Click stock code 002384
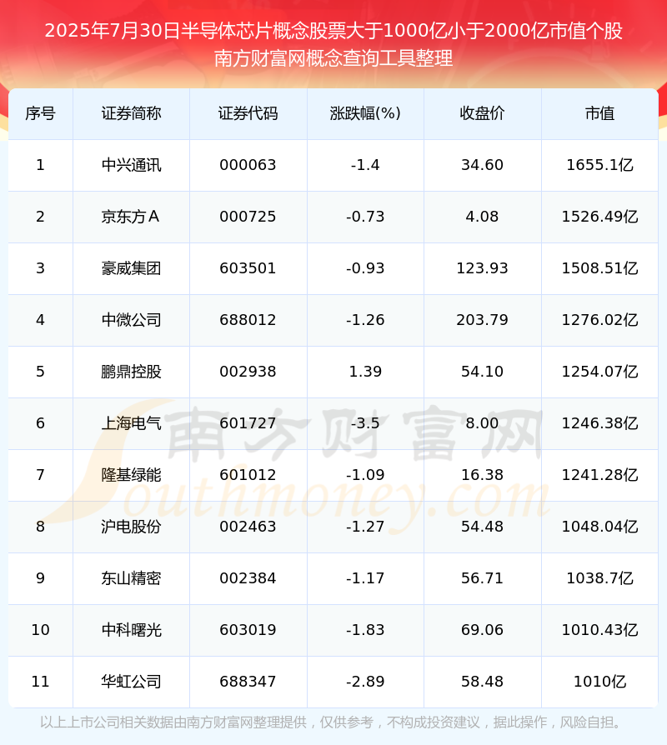Image resolution: width=667 pixels, height=745 pixels. point(248,578)
